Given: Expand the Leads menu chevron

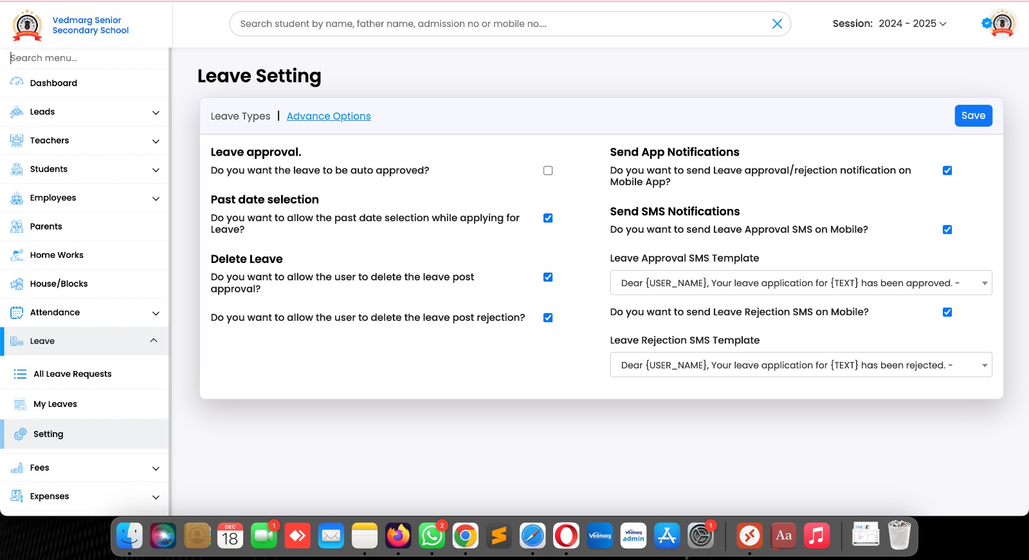Looking at the screenshot, I should click(156, 113).
